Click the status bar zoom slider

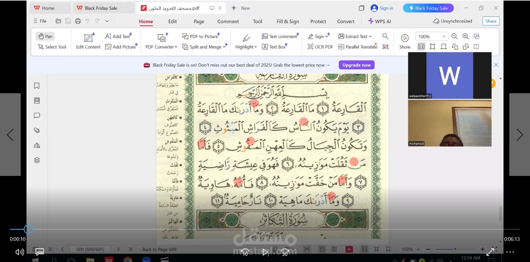point(455,249)
